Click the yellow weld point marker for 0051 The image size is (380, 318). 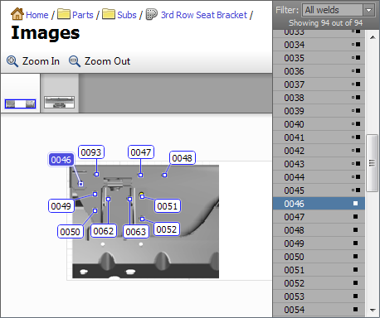pos(142,196)
